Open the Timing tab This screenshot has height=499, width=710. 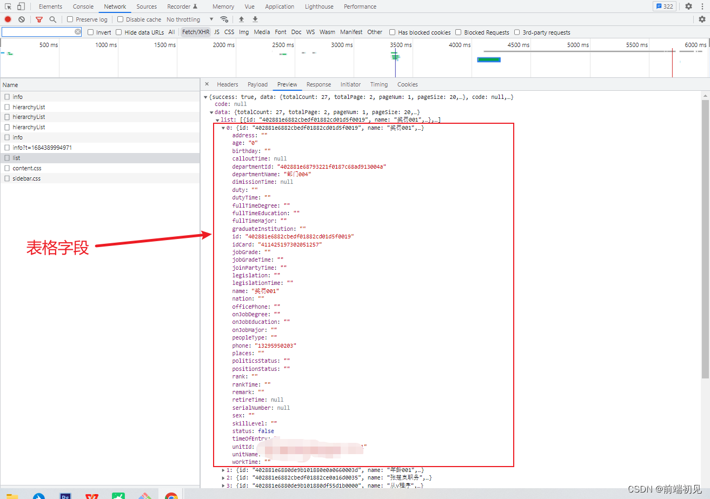[379, 84]
